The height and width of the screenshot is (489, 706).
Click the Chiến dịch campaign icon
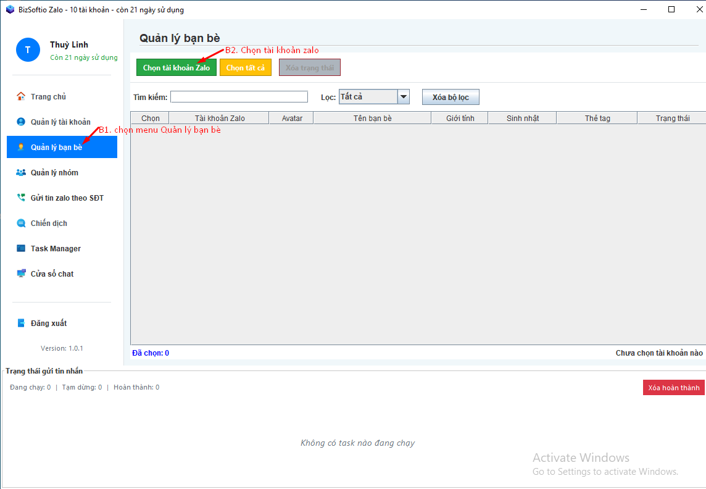(21, 223)
